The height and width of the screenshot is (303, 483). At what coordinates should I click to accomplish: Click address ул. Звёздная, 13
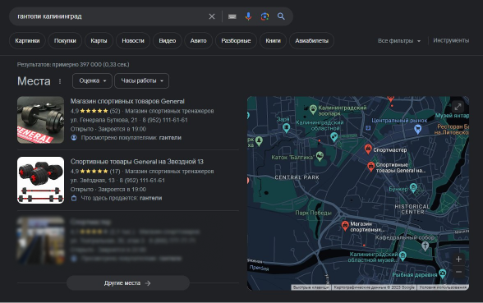(92, 180)
